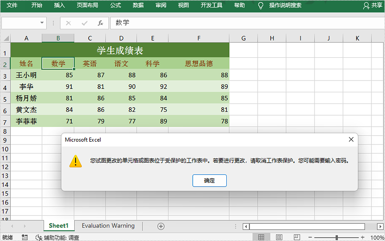Click the 确定 button in dialog
385x241 pixels.
pyautogui.click(x=210, y=181)
